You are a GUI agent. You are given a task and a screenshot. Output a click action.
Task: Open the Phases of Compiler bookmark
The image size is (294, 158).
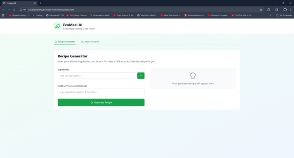(x=218, y=15)
